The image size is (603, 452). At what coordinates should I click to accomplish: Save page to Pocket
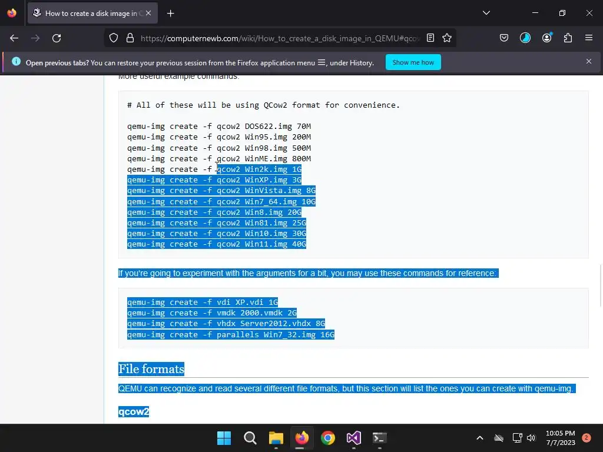(504, 38)
